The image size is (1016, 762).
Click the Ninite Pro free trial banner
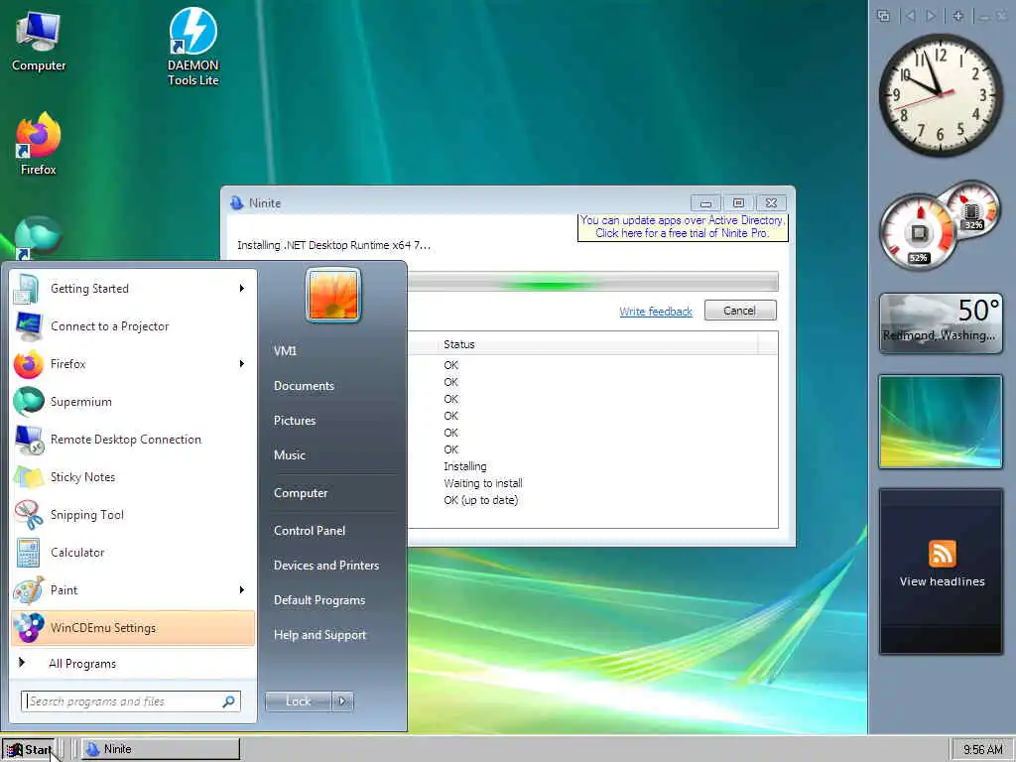tap(683, 227)
